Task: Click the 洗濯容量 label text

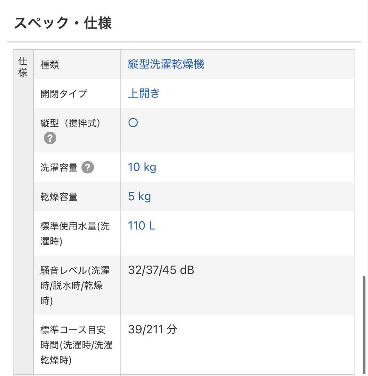Action: [x=59, y=168]
